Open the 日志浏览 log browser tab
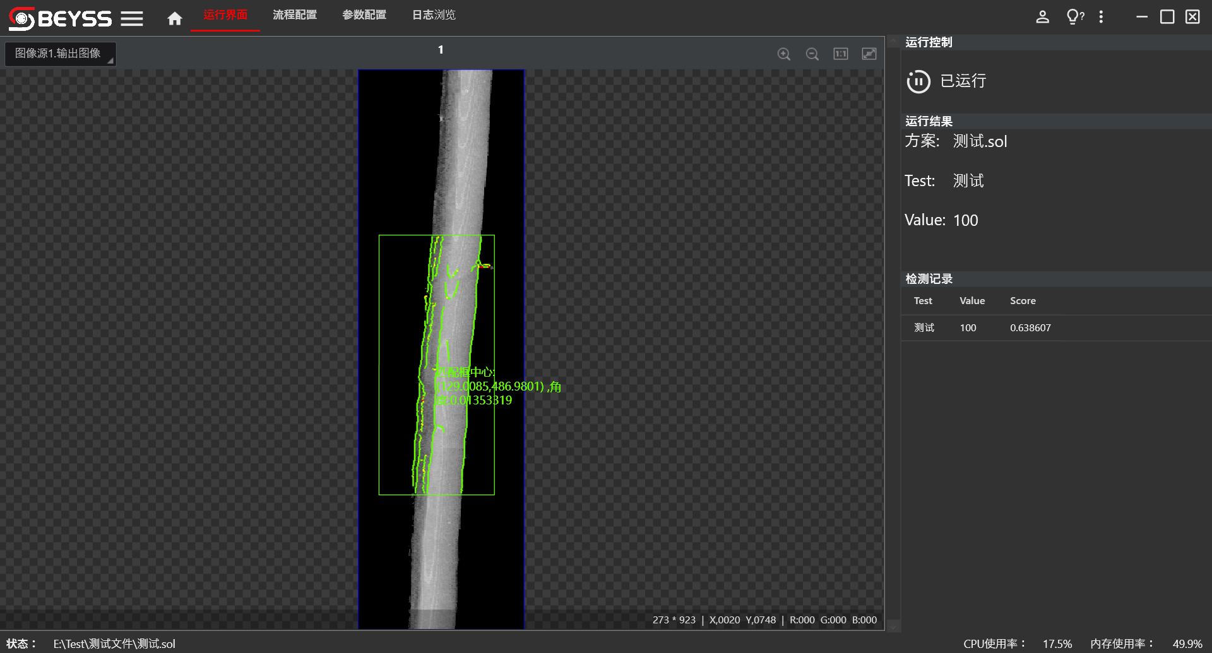 click(434, 15)
